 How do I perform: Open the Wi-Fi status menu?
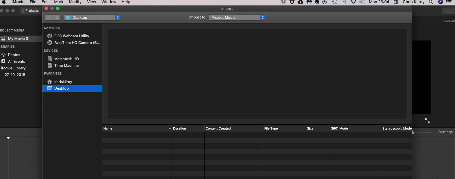click(x=353, y=2)
